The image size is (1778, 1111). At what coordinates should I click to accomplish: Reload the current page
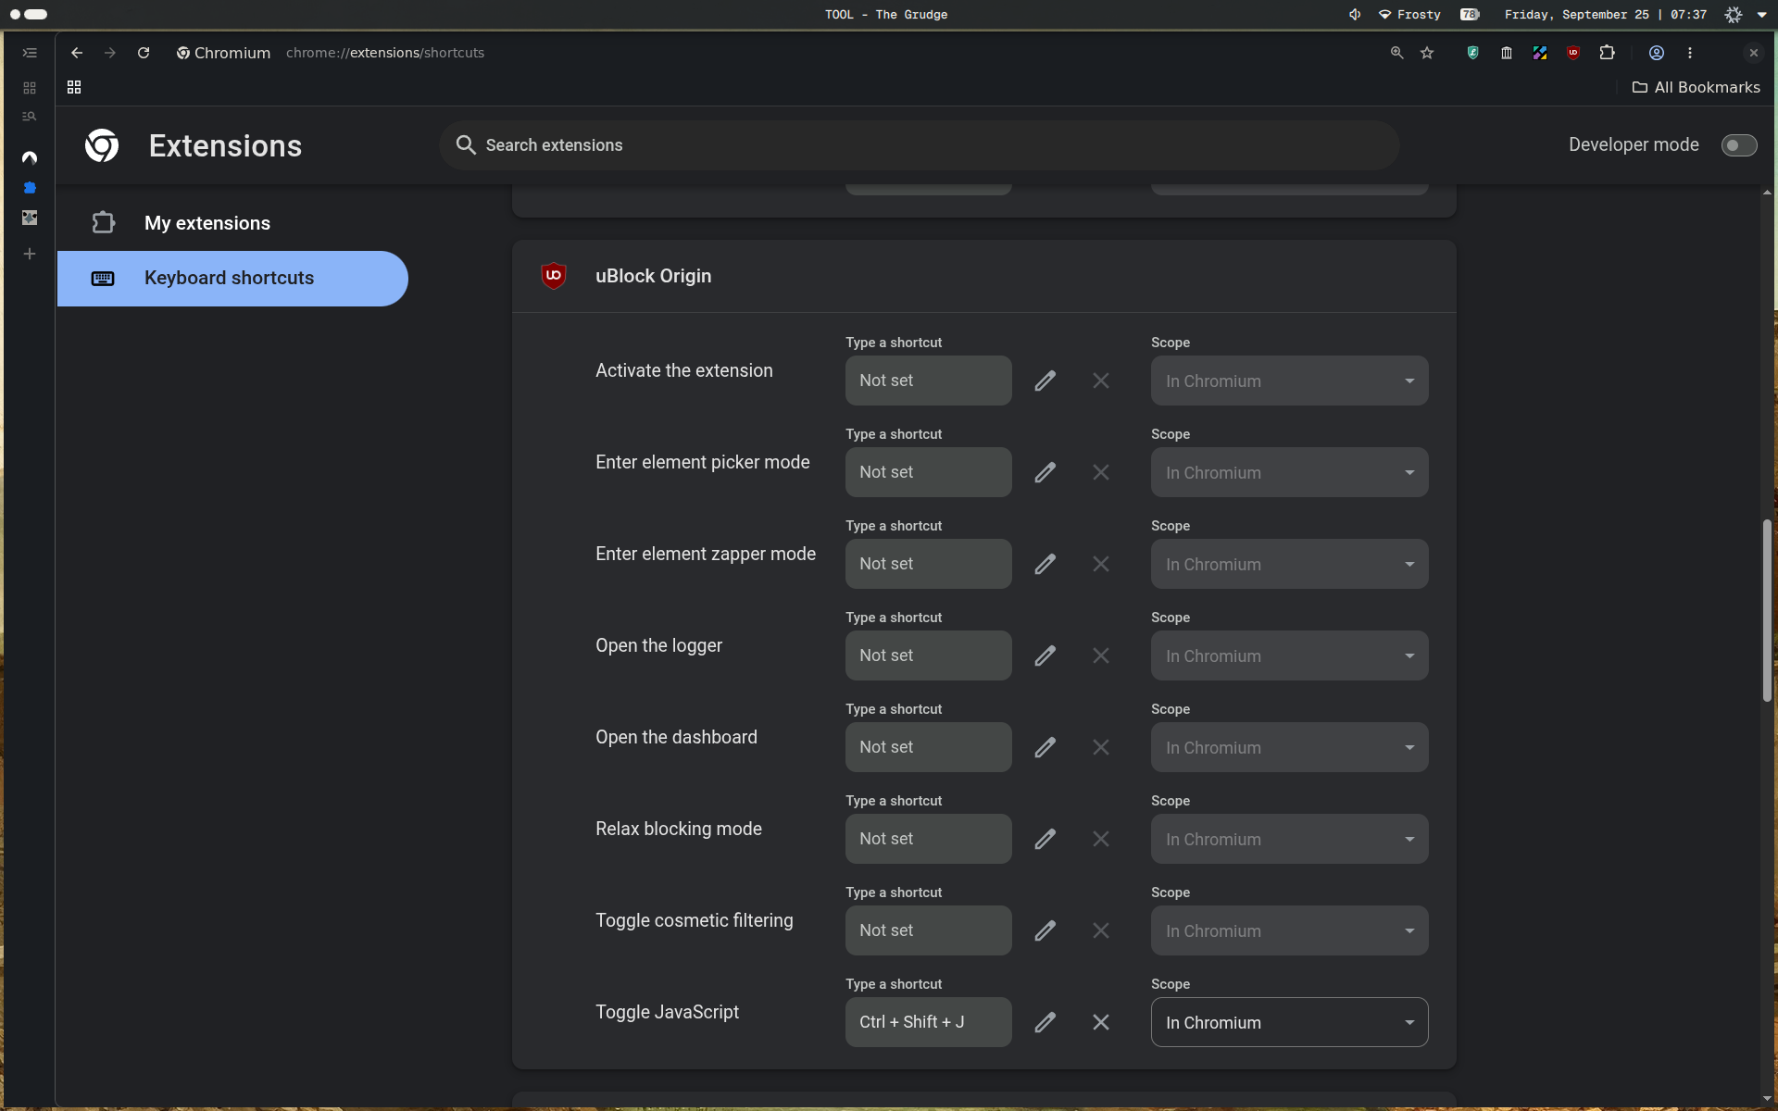point(144,53)
